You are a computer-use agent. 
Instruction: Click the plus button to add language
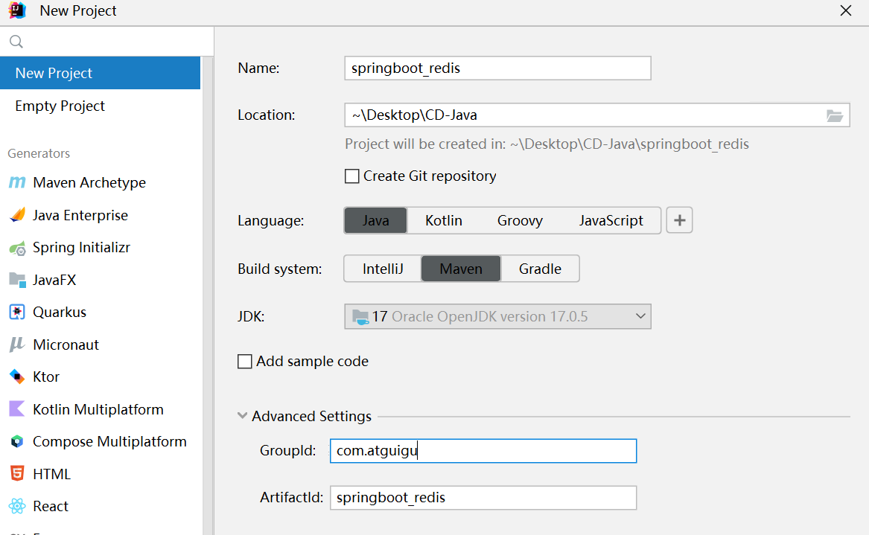(679, 220)
